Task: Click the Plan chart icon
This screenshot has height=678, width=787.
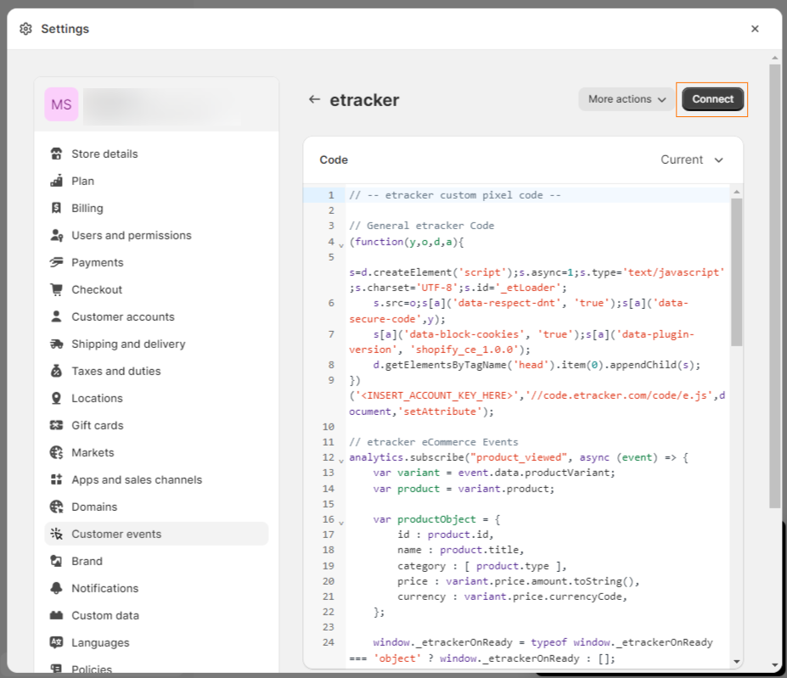Action: [x=56, y=181]
